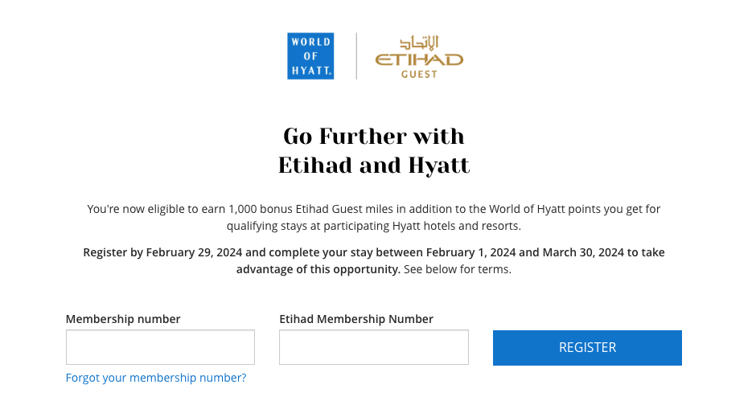Viewport: 756px width, 405px height.
Task: Select the 'Go Further with' heading line
Action: 374,137
